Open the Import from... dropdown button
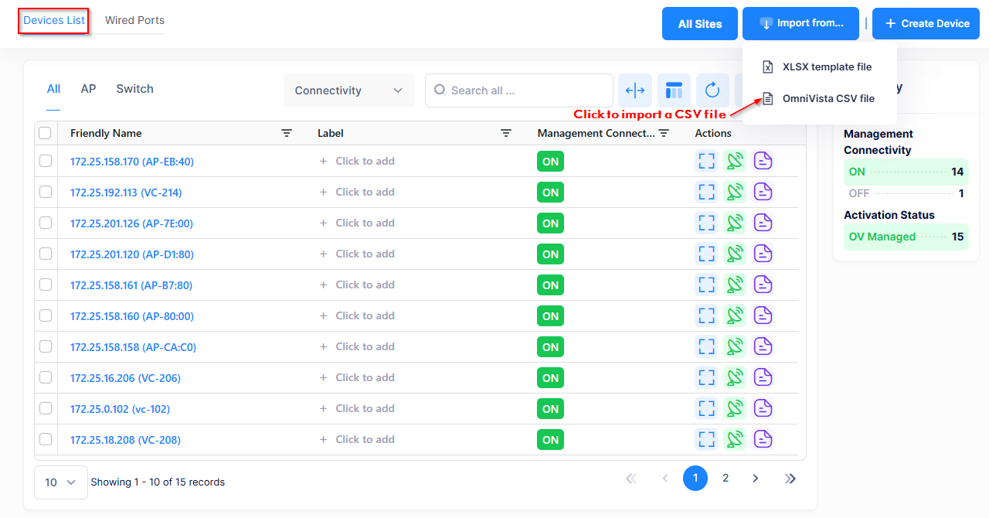Screen dimensions: 989x518 pyautogui.click(x=800, y=23)
